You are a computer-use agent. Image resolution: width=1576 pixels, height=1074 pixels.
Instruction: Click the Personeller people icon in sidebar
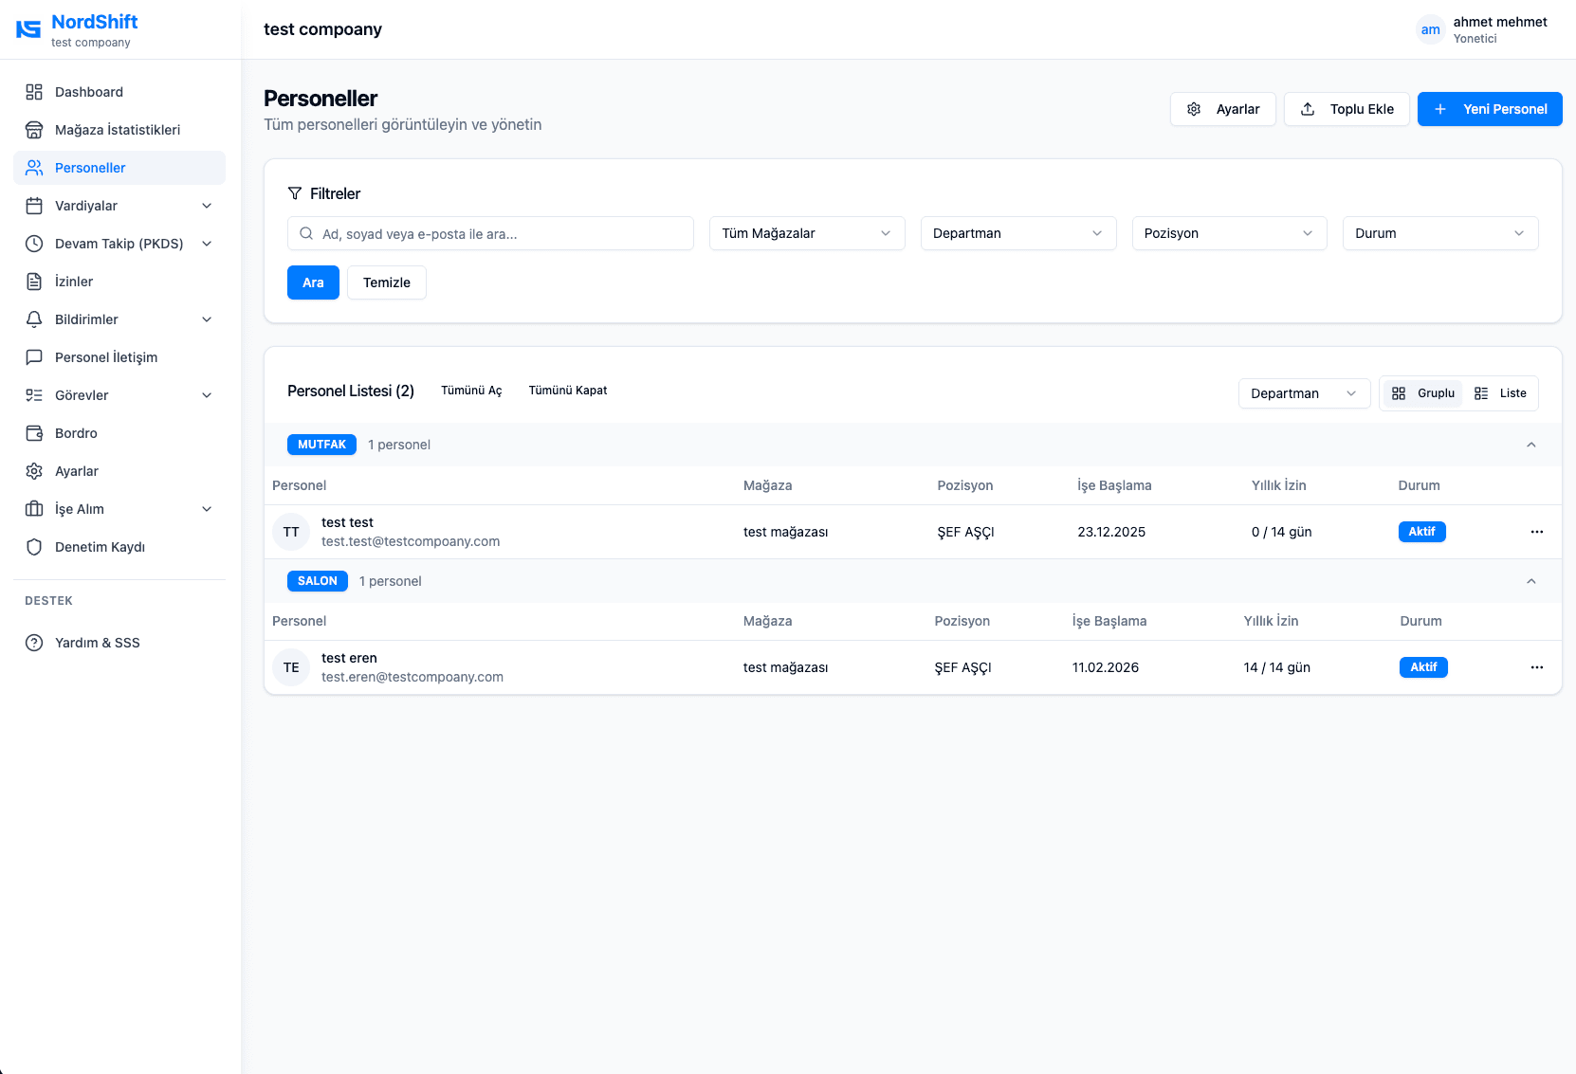(34, 168)
